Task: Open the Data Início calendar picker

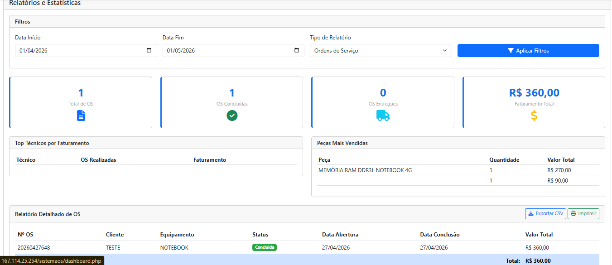Action: click(x=149, y=50)
